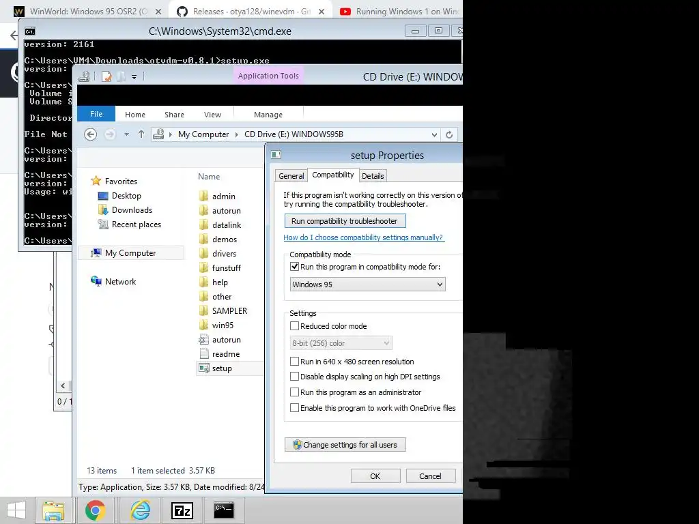This screenshot has width=699, height=524.
Task: Select Compatibility tab
Action: click(x=333, y=175)
